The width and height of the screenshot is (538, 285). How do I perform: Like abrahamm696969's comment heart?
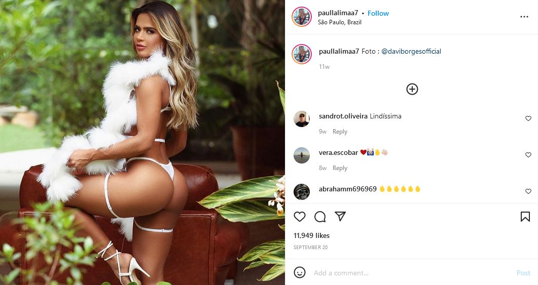(528, 191)
